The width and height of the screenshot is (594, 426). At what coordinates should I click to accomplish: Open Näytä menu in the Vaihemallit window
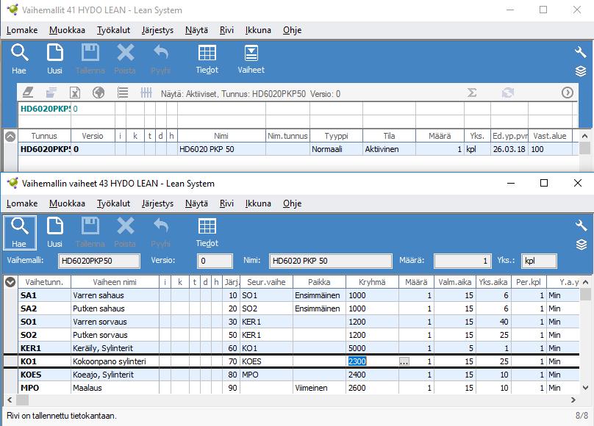click(196, 30)
